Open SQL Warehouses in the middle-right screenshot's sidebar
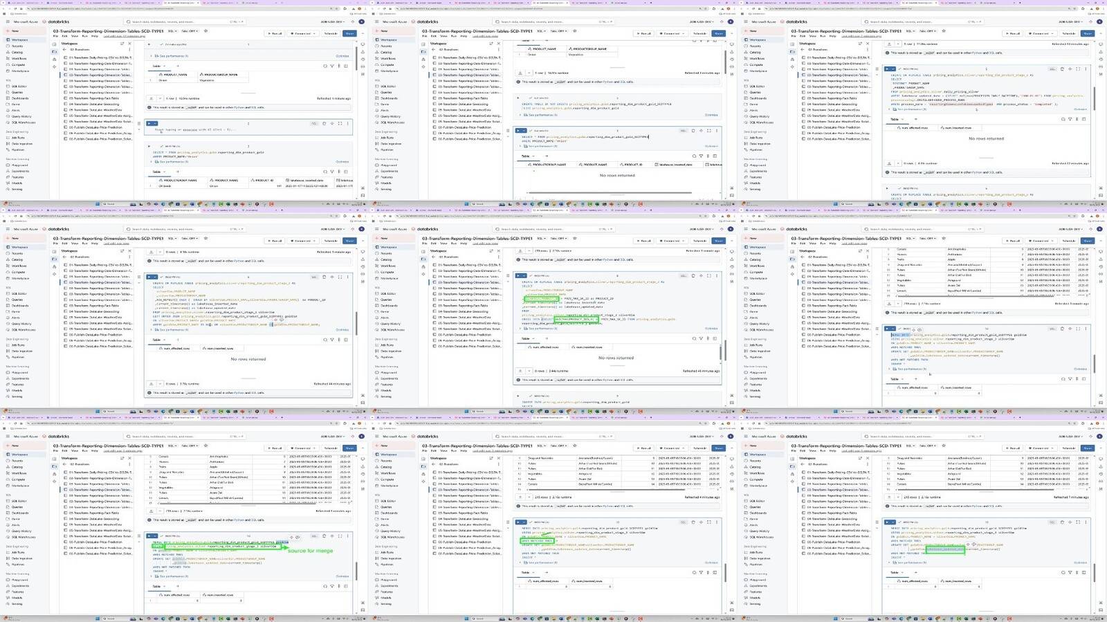Screen dimensions: 1107x622 click(761, 330)
